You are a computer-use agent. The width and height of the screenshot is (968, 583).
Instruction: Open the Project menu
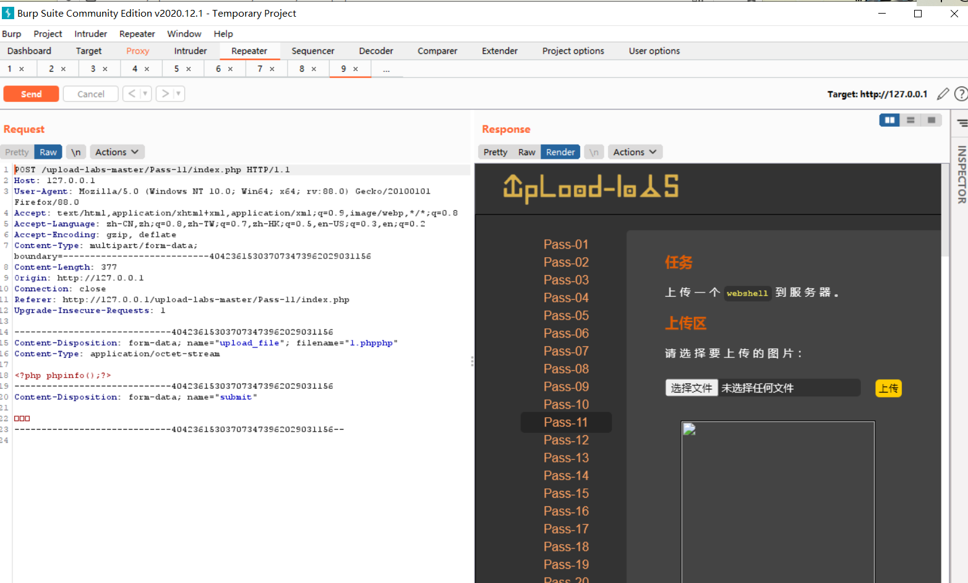point(48,34)
